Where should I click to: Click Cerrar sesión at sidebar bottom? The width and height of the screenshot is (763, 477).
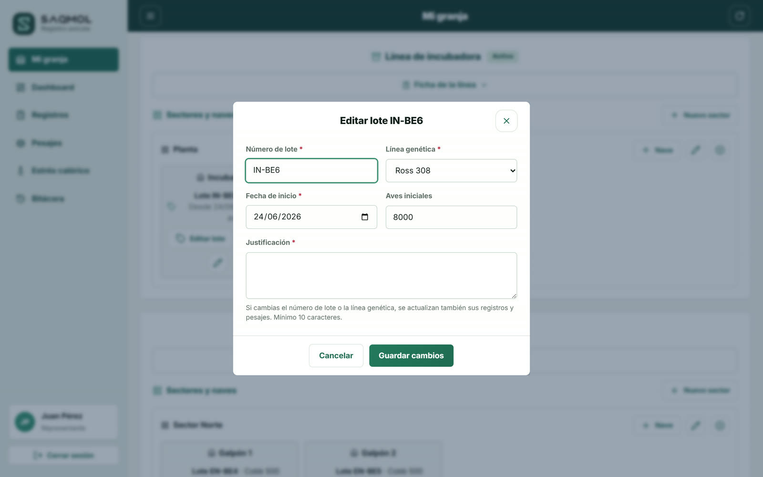click(63, 456)
